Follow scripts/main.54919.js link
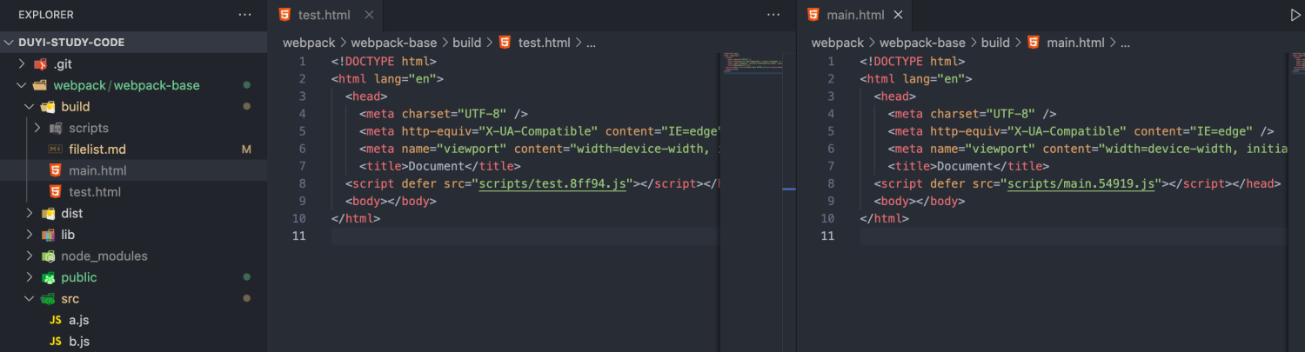This screenshot has height=352, width=1305. click(1081, 183)
